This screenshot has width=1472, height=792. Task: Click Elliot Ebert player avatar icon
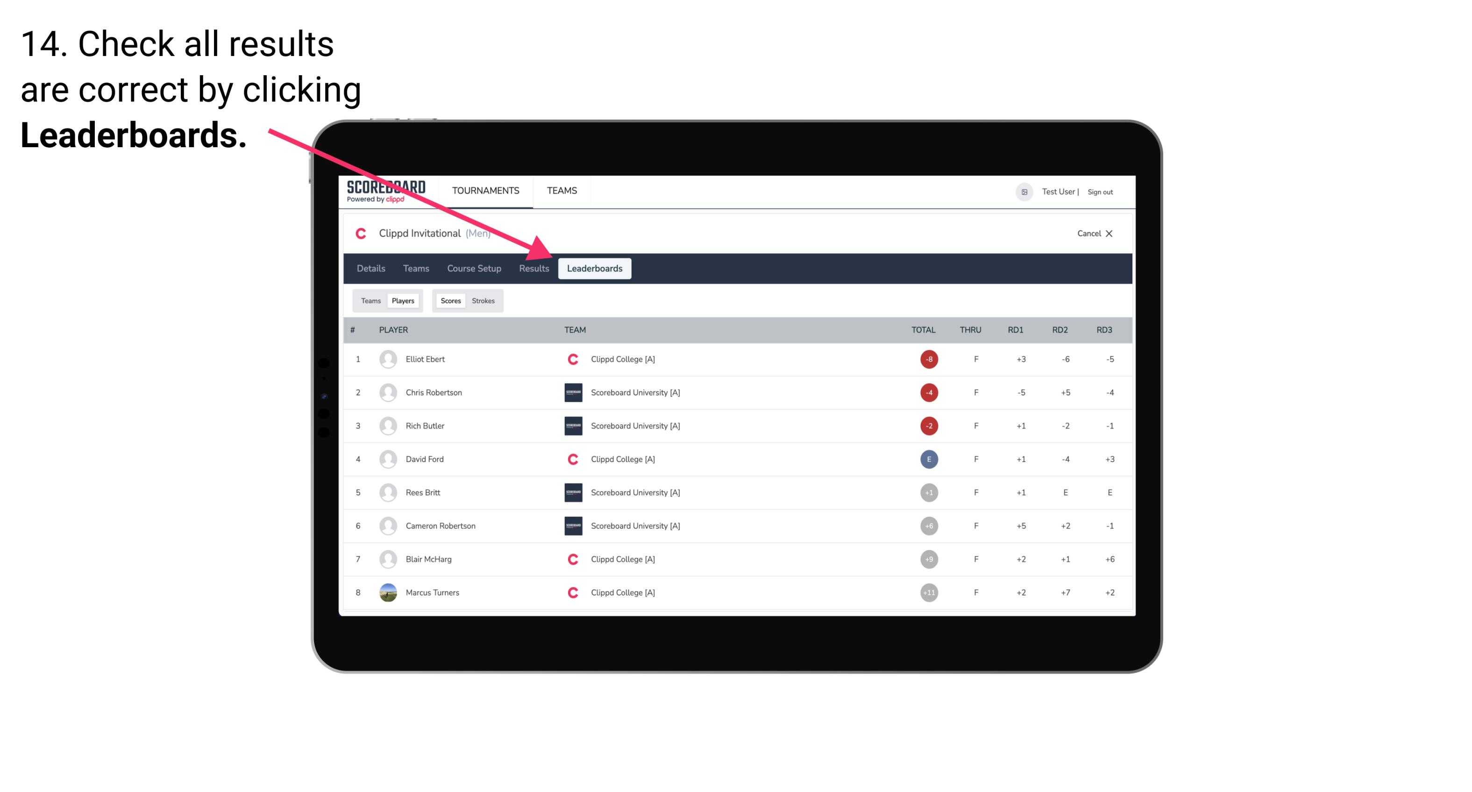pyautogui.click(x=387, y=359)
